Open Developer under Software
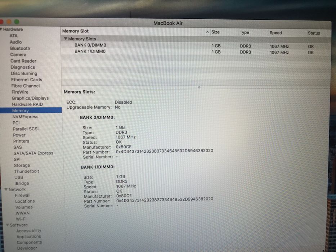 tap(27, 248)
